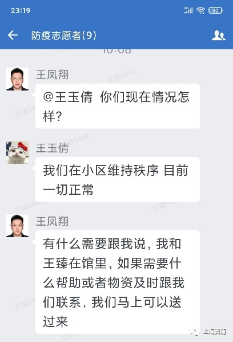
Task: Tap the back arrow in header
Action: click(x=13, y=35)
